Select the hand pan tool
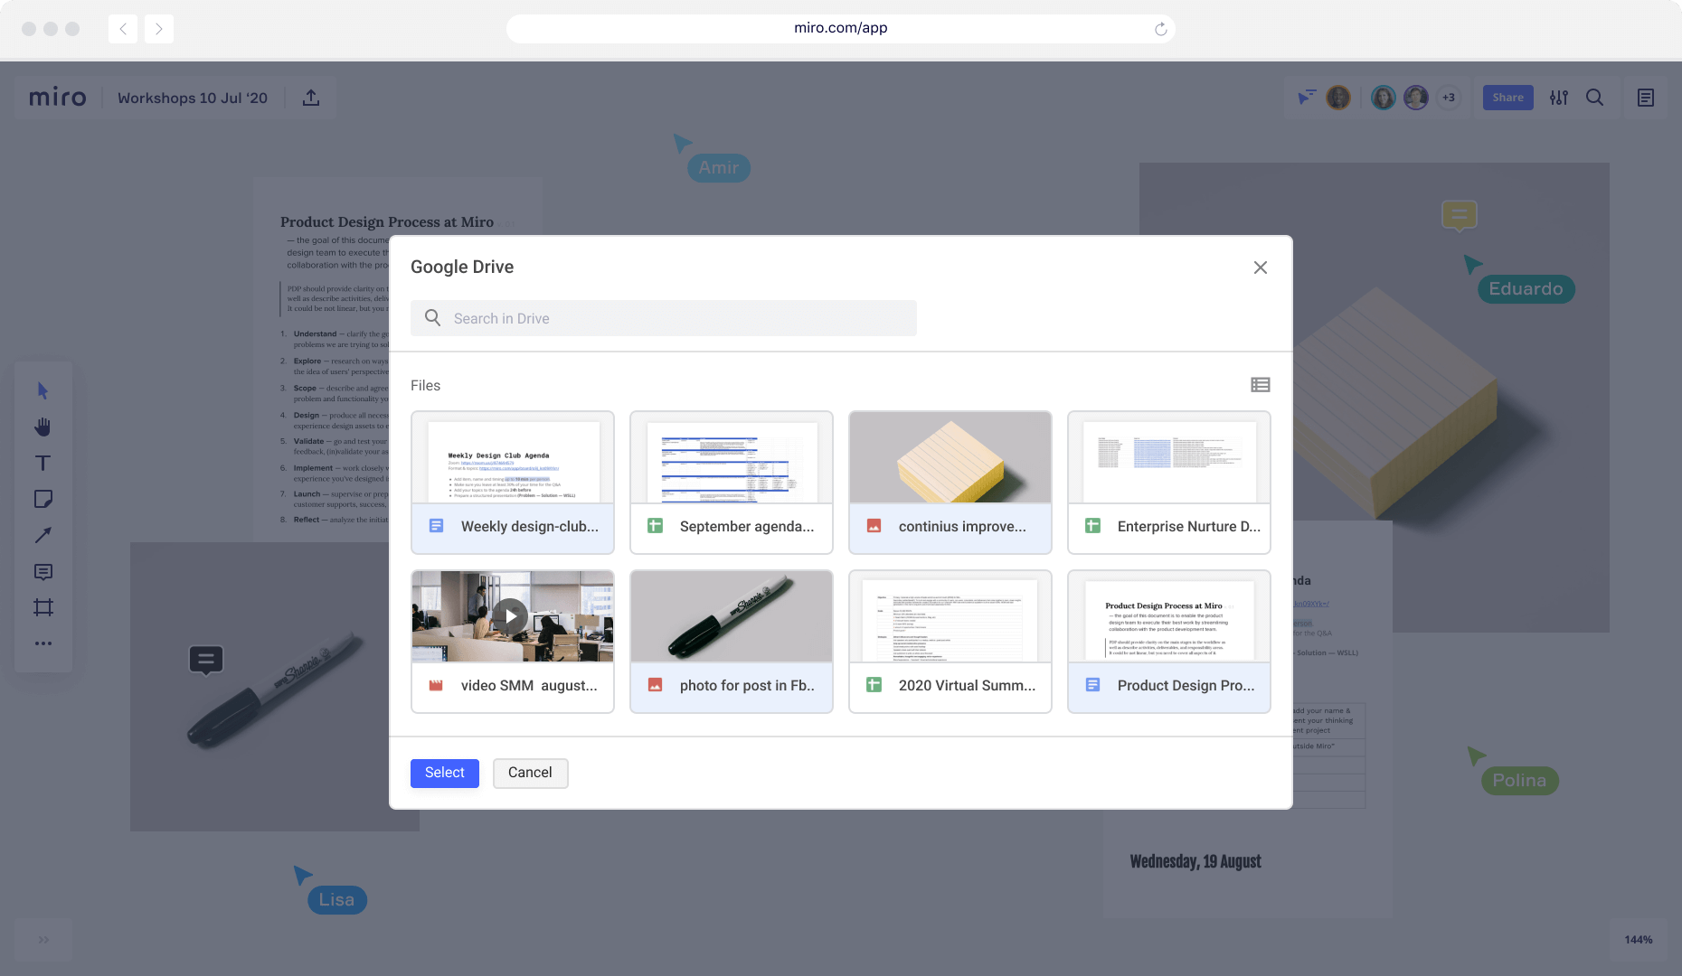 [43, 427]
